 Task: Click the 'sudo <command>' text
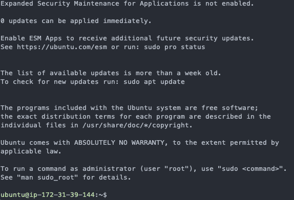coord(250,169)
